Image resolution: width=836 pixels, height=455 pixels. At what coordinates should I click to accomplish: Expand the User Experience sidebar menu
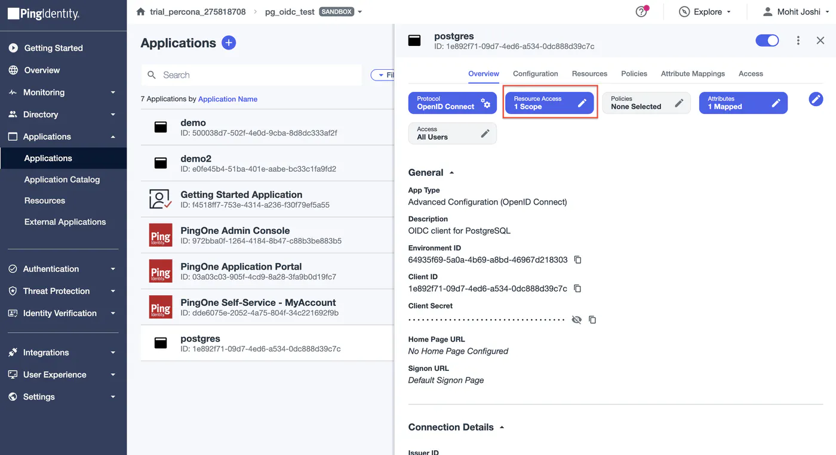113,374
